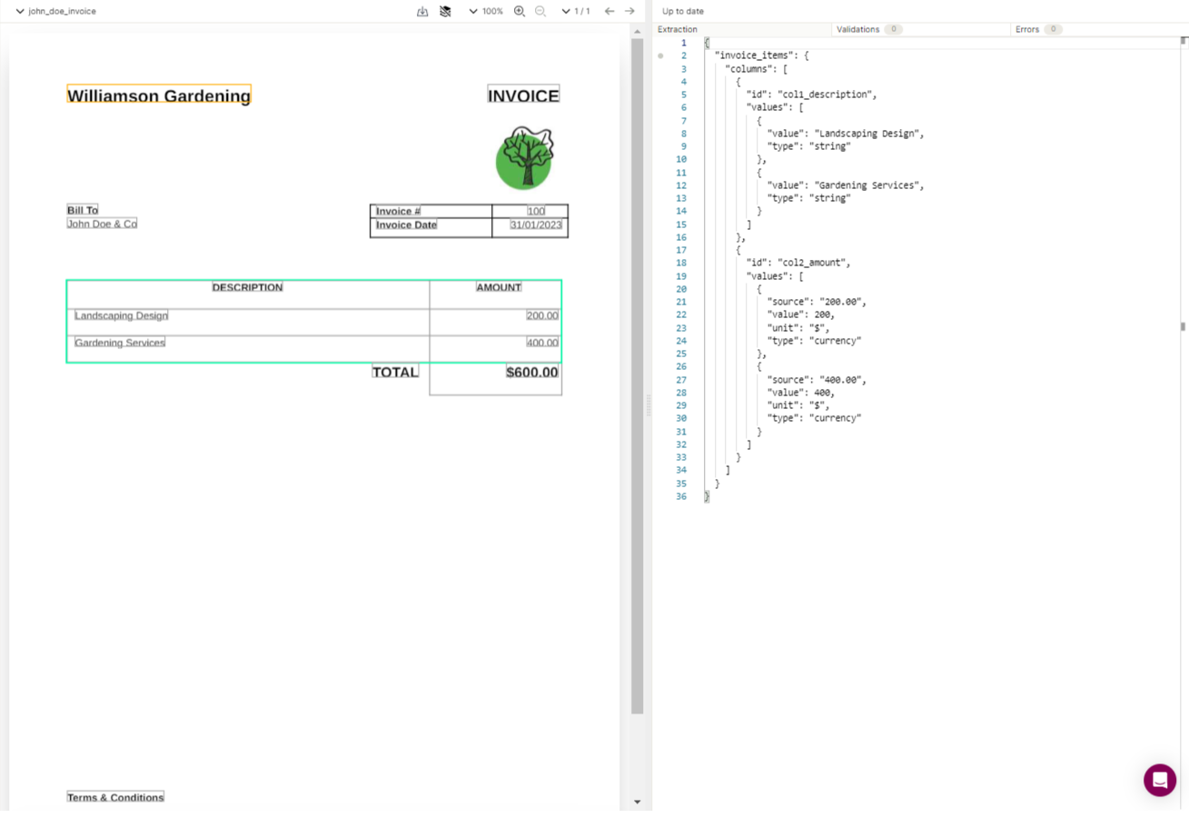Click the download document icon
Viewport: 1189px width, 828px height.
coord(422,11)
